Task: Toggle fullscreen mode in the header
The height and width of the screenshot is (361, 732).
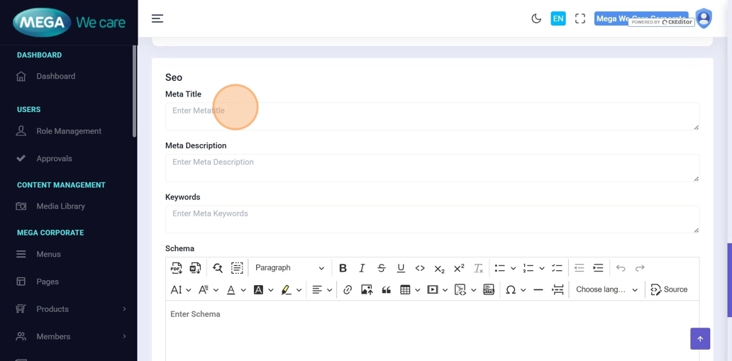Action: [580, 18]
